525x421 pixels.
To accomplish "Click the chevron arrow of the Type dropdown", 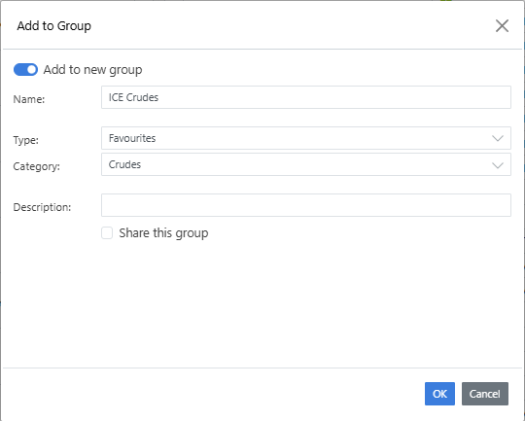I will click(x=498, y=138).
